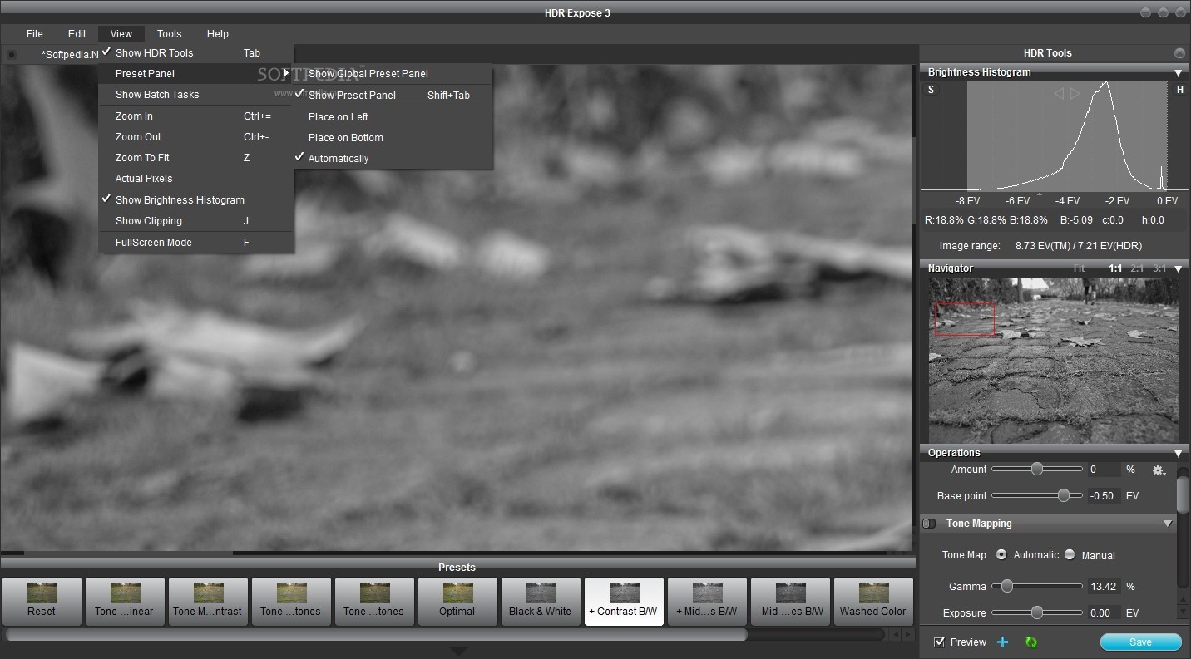Click the View menu
This screenshot has height=659, width=1191.
[x=121, y=34]
